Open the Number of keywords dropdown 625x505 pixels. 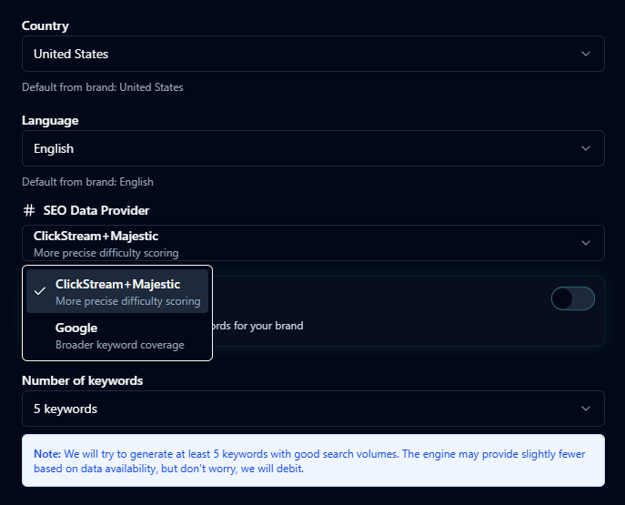pyautogui.click(x=313, y=409)
